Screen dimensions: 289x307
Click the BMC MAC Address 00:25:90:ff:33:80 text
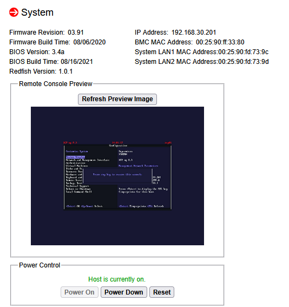pos(189,42)
